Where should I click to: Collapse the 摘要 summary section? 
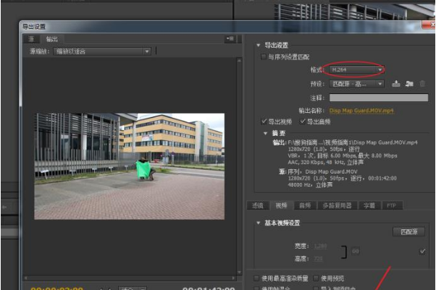click(x=266, y=133)
